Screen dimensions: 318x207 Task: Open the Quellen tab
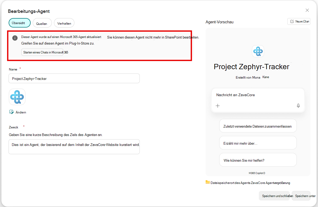coord(42,23)
